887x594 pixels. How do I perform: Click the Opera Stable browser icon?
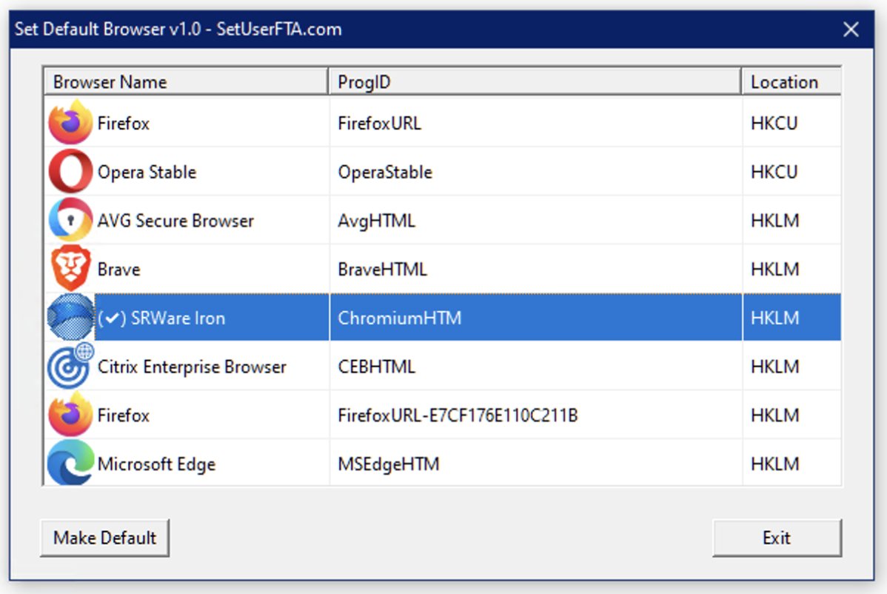coord(70,171)
